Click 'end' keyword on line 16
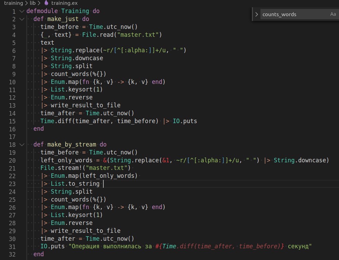The image size is (339, 260). tap(39, 129)
